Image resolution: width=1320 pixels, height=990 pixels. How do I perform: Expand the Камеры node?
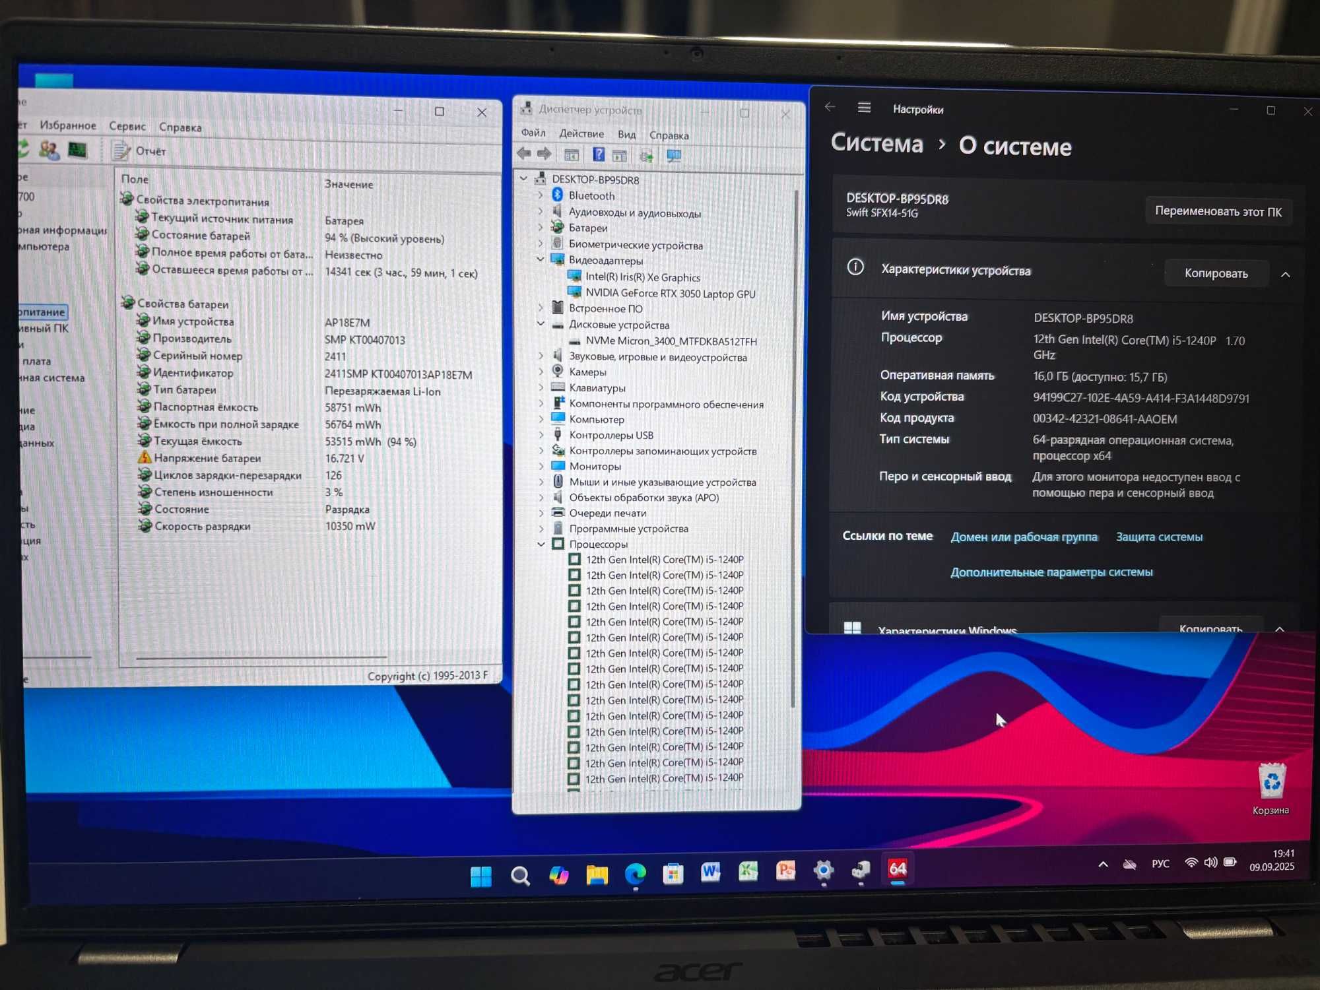click(x=541, y=371)
